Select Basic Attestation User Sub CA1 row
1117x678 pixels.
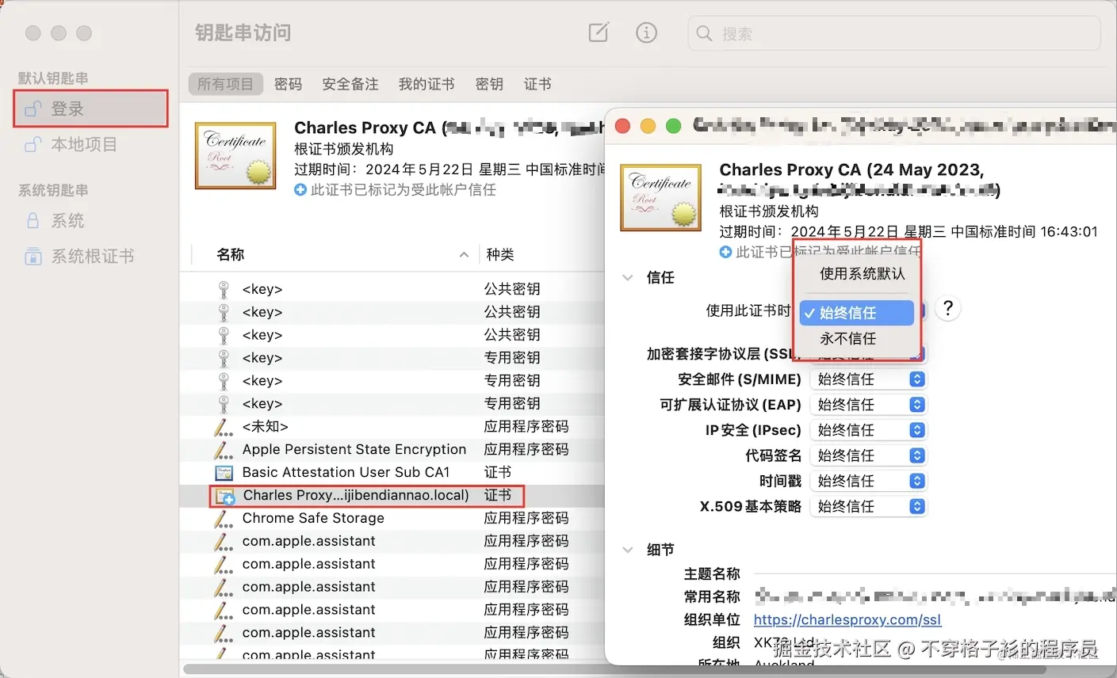pyautogui.click(x=392, y=472)
